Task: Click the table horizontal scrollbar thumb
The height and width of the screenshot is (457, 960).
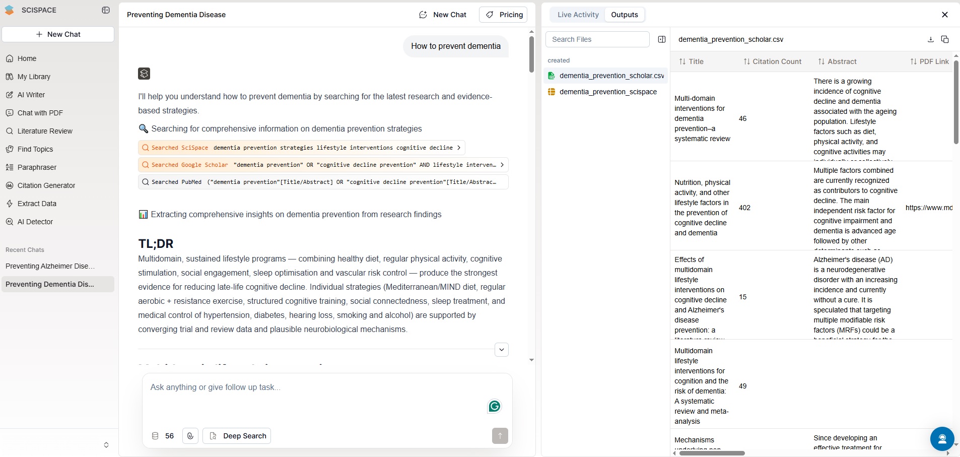Action: coord(712,453)
